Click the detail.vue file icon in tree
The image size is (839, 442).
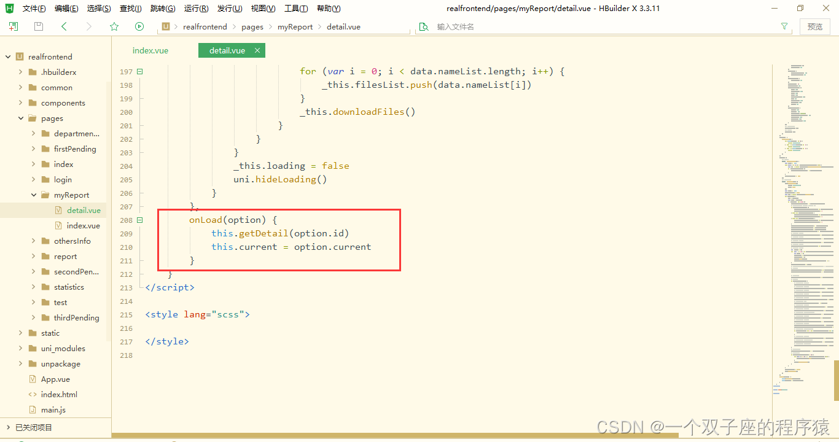coord(58,210)
